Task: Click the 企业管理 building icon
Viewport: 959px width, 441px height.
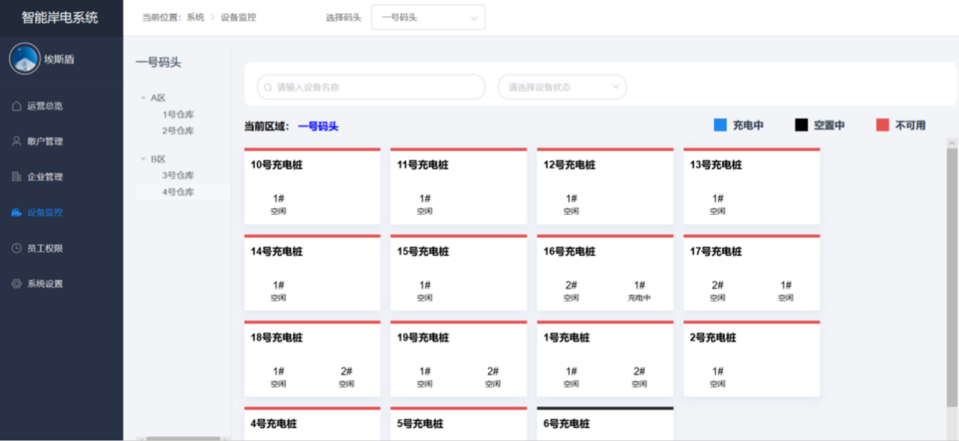Action: [17, 177]
